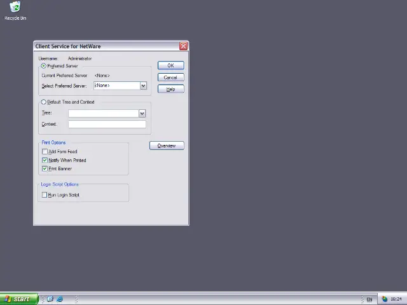The width and height of the screenshot is (407, 305).
Task: Click the first Quick Launch icon
Action: pos(50,299)
